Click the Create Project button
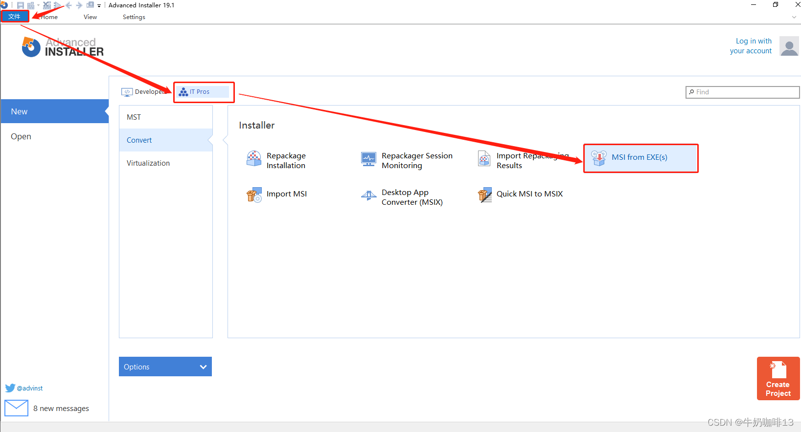801x432 pixels. pyautogui.click(x=778, y=379)
